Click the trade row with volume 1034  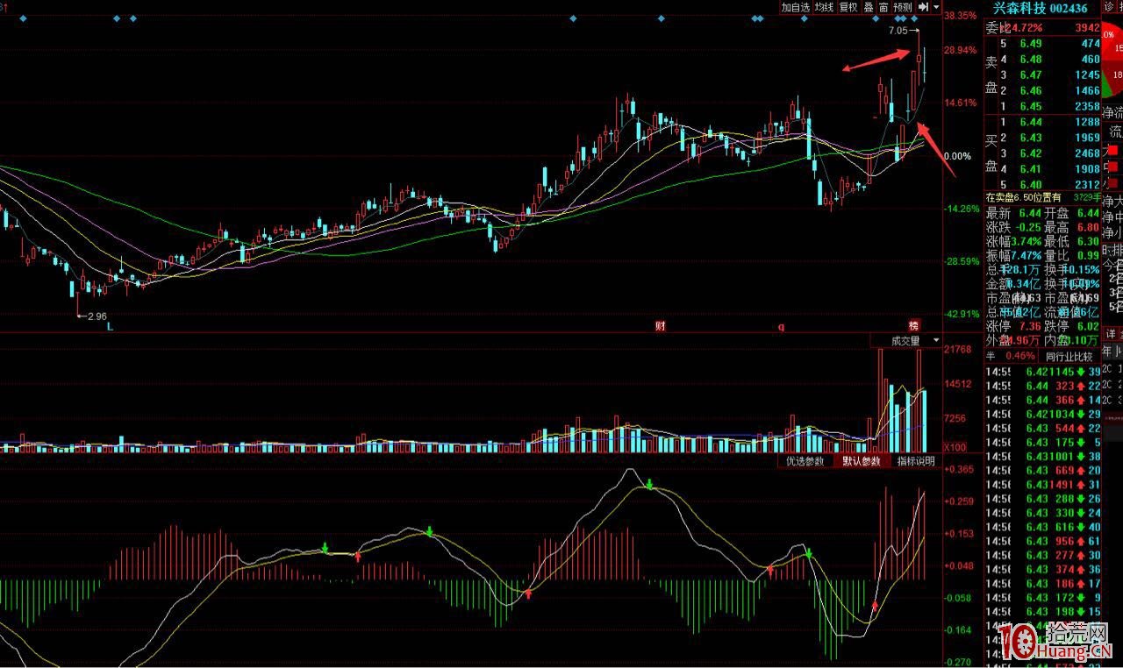tap(1043, 414)
